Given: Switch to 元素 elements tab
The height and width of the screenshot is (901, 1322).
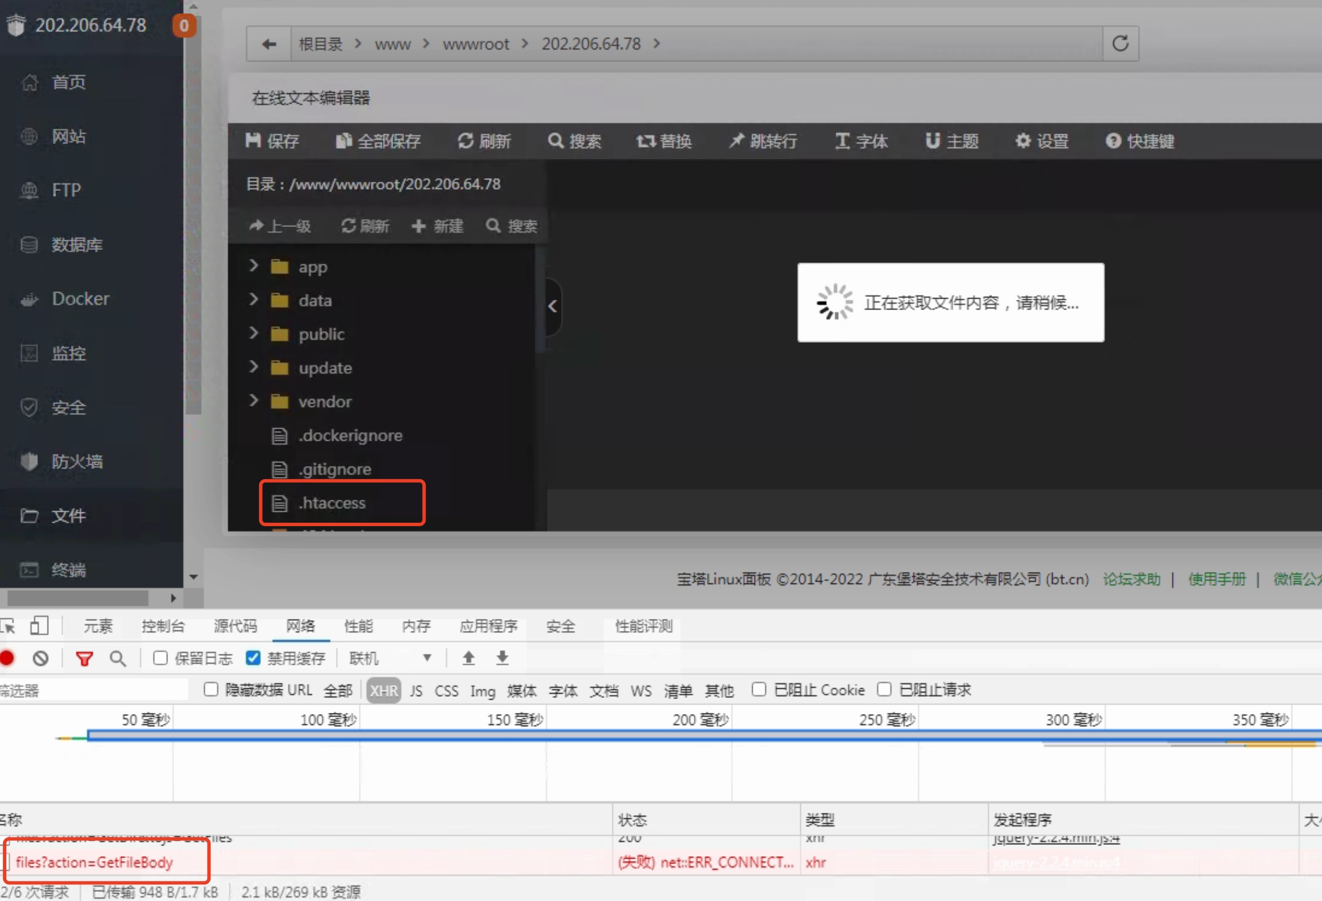Looking at the screenshot, I should (98, 626).
